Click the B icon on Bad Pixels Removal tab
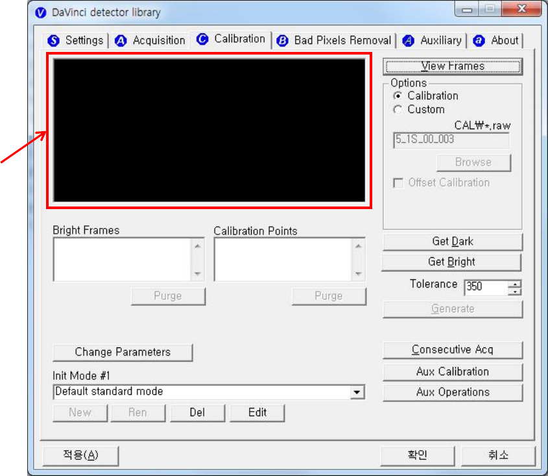 [282, 41]
